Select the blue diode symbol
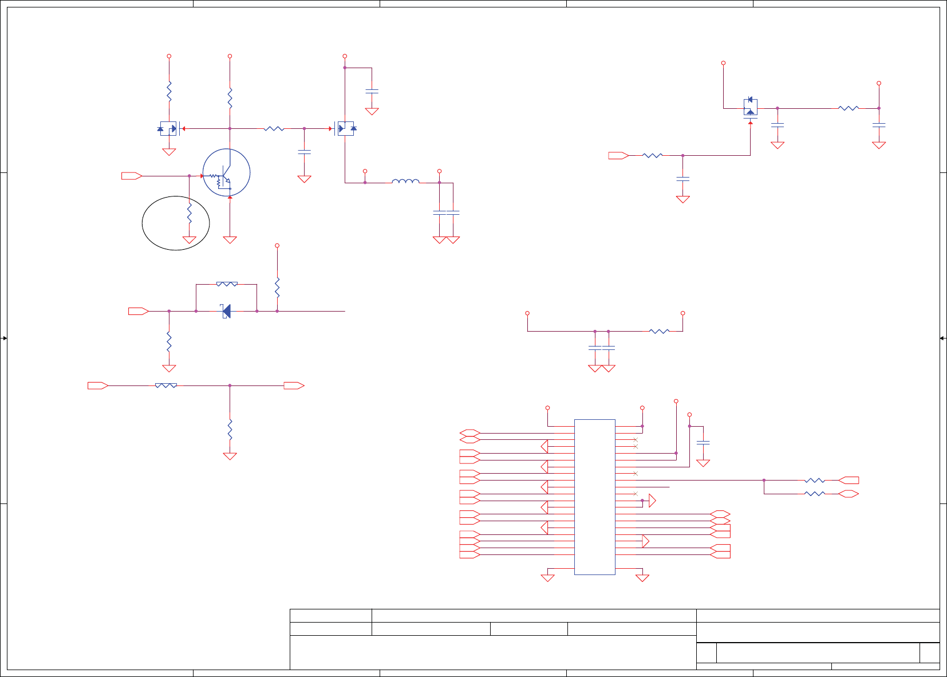The height and width of the screenshot is (677, 947). click(226, 311)
